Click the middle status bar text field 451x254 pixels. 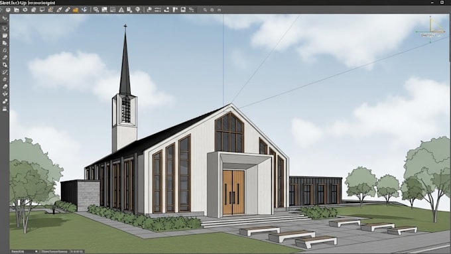54,251
